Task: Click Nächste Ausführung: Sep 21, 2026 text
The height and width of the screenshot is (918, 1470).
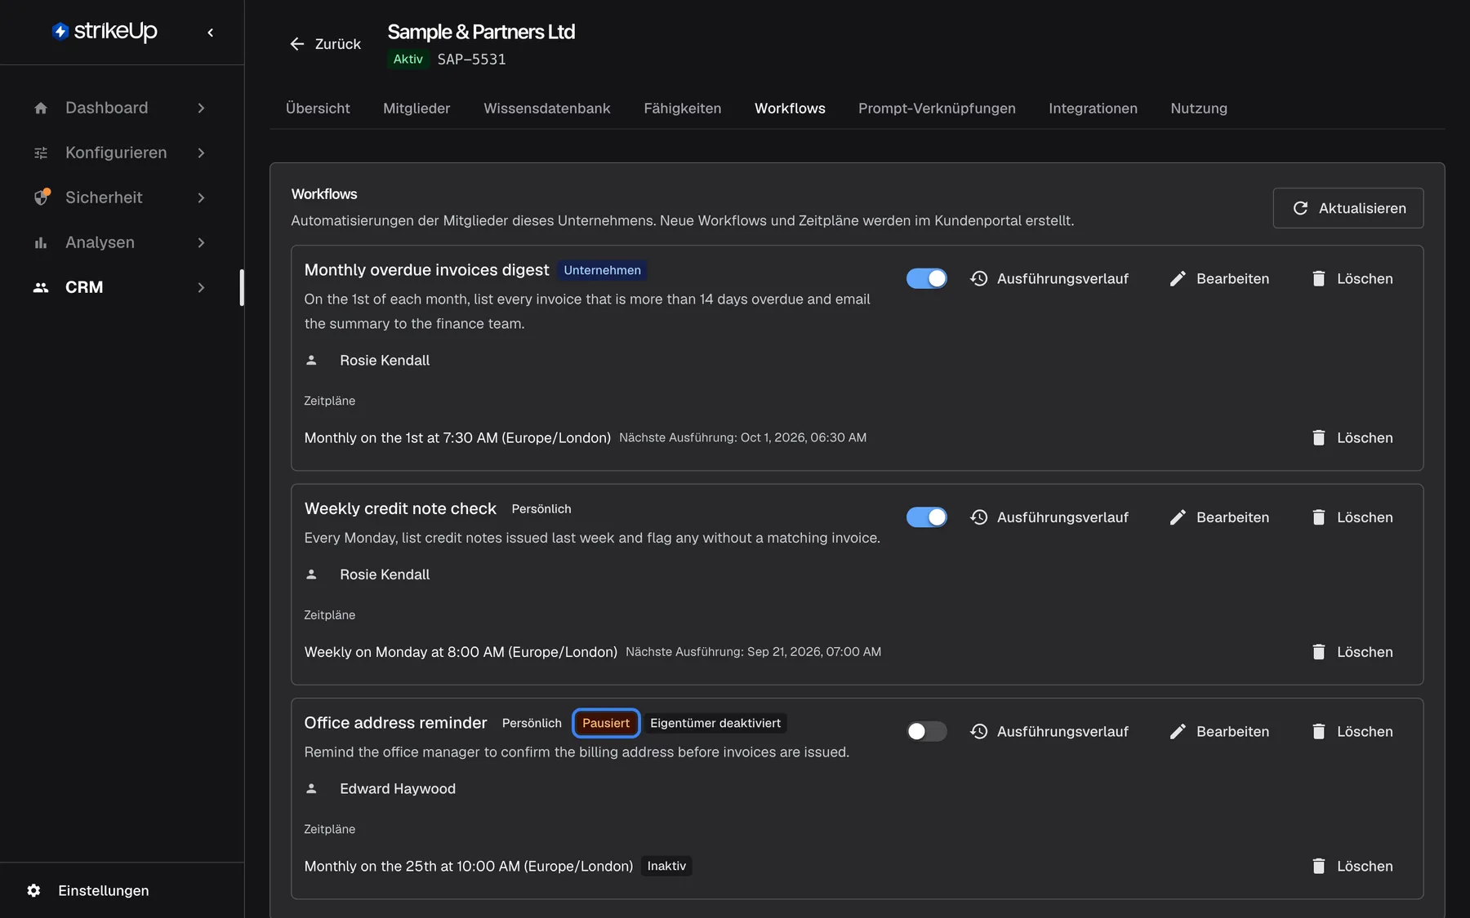Action: click(753, 652)
